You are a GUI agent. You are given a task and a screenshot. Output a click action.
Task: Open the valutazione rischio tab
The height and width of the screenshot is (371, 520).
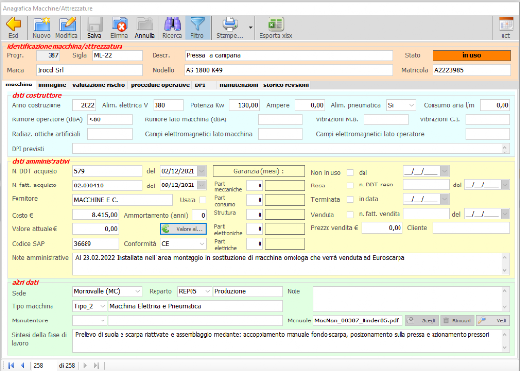[99, 85]
